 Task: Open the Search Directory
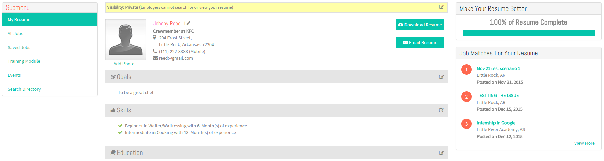(50, 89)
